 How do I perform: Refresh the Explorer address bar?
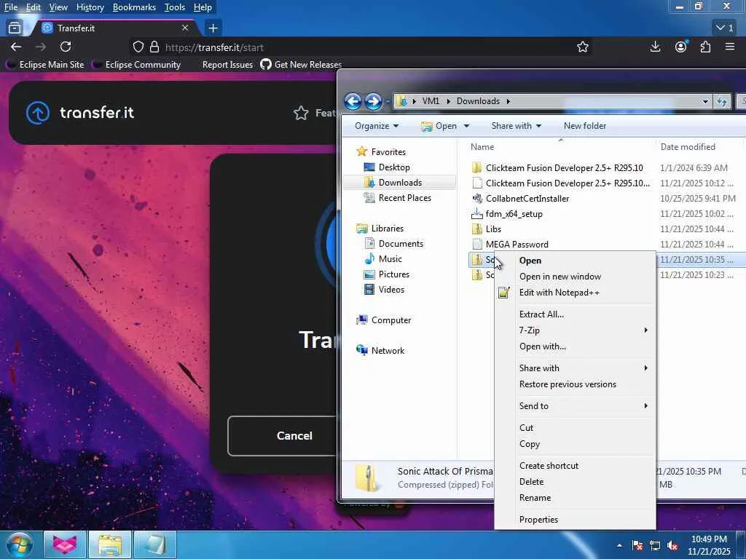click(722, 101)
